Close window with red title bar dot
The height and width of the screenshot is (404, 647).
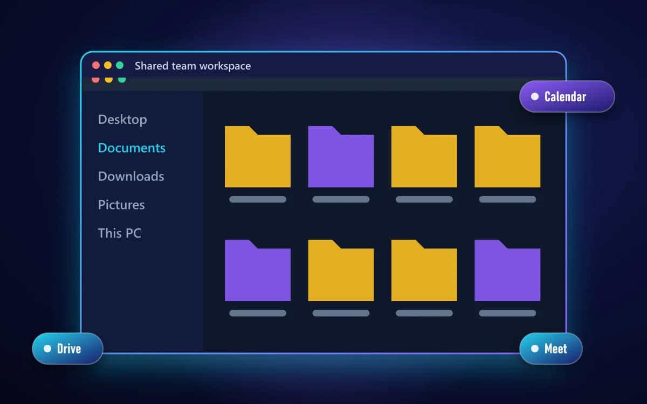(x=96, y=65)
